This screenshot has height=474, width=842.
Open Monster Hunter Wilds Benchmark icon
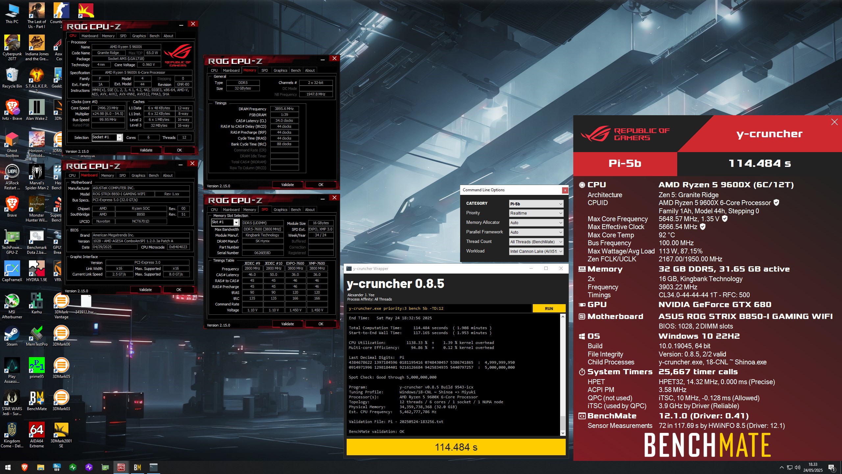(37, 209)
